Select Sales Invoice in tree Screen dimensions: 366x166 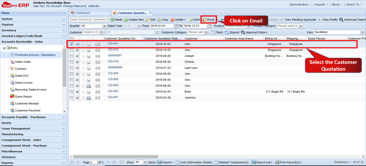(x=24, y=83)
